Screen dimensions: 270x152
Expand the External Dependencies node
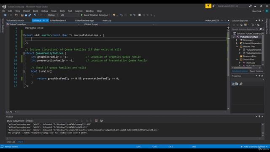(237, 43)
